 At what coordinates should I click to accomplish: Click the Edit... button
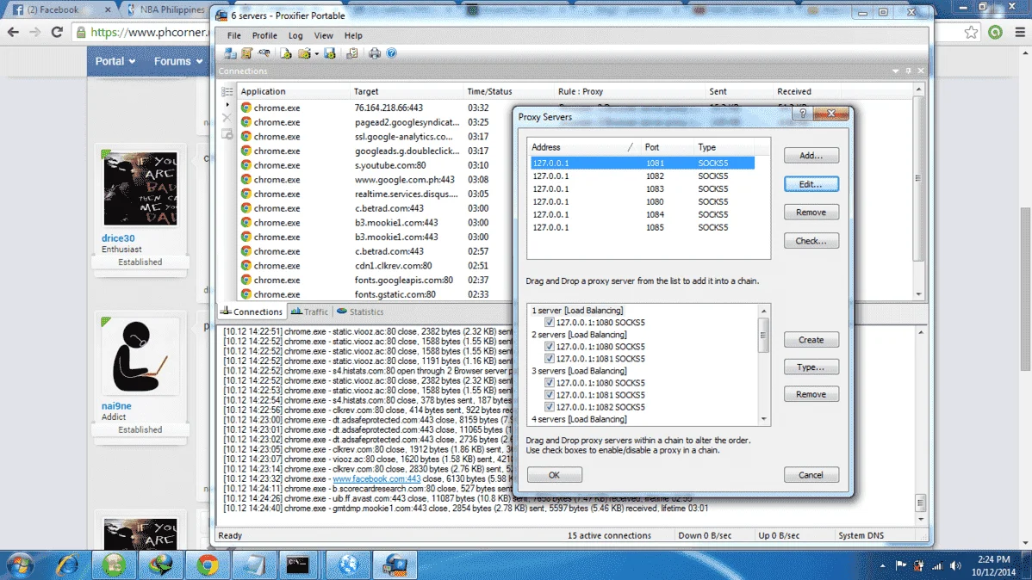[811, 184]
